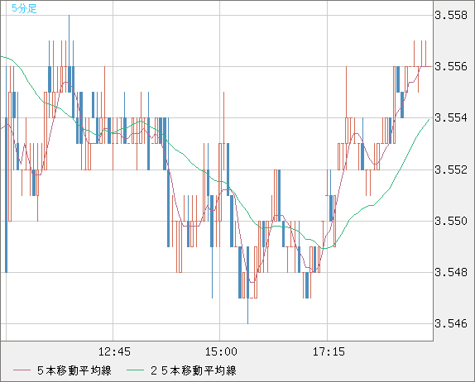Viewport: 475px width, 382px height.
Task: Click the 5分足 chart title label
Action: coord(24,8)
